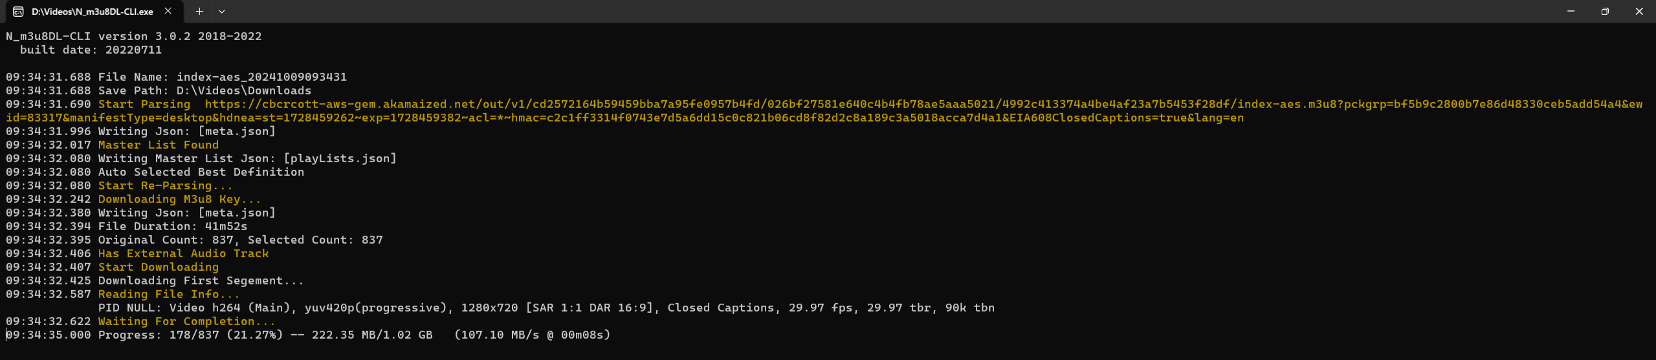Click the 'Has External Audio Track' message
The width and height of the screenshot is (1656, 360).
point(183,253)
